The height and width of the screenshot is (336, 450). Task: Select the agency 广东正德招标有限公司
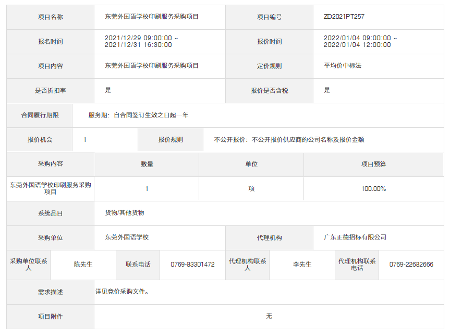(x=355, y=237)
